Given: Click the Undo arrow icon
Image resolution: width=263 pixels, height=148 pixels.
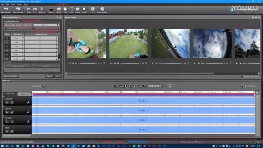Looking at the screenshot, I should (x=28, y=9).
